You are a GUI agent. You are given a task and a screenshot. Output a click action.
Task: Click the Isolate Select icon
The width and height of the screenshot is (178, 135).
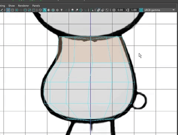92,10
